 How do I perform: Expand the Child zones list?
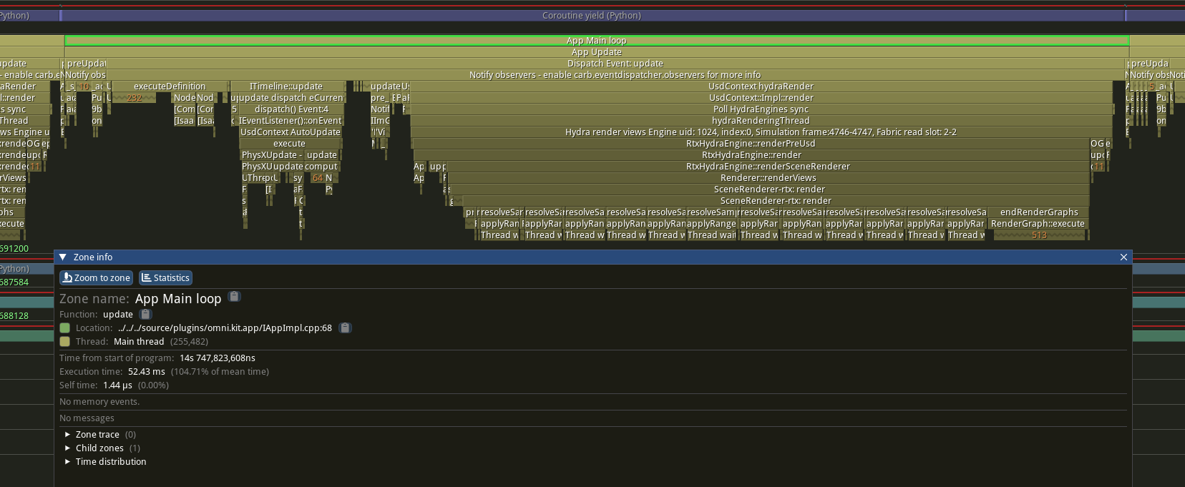[x=67, y=448]
